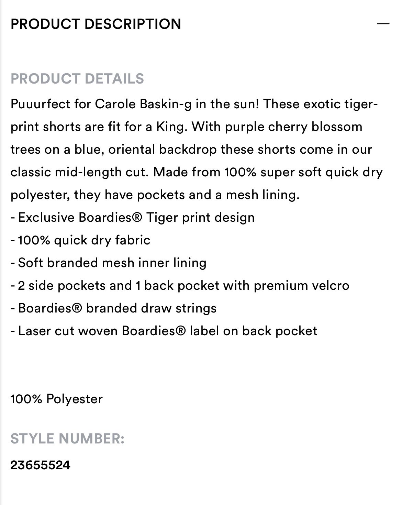Collapse the Product Description section
Screen dimensions: 402x505
[x=383, y=24]
